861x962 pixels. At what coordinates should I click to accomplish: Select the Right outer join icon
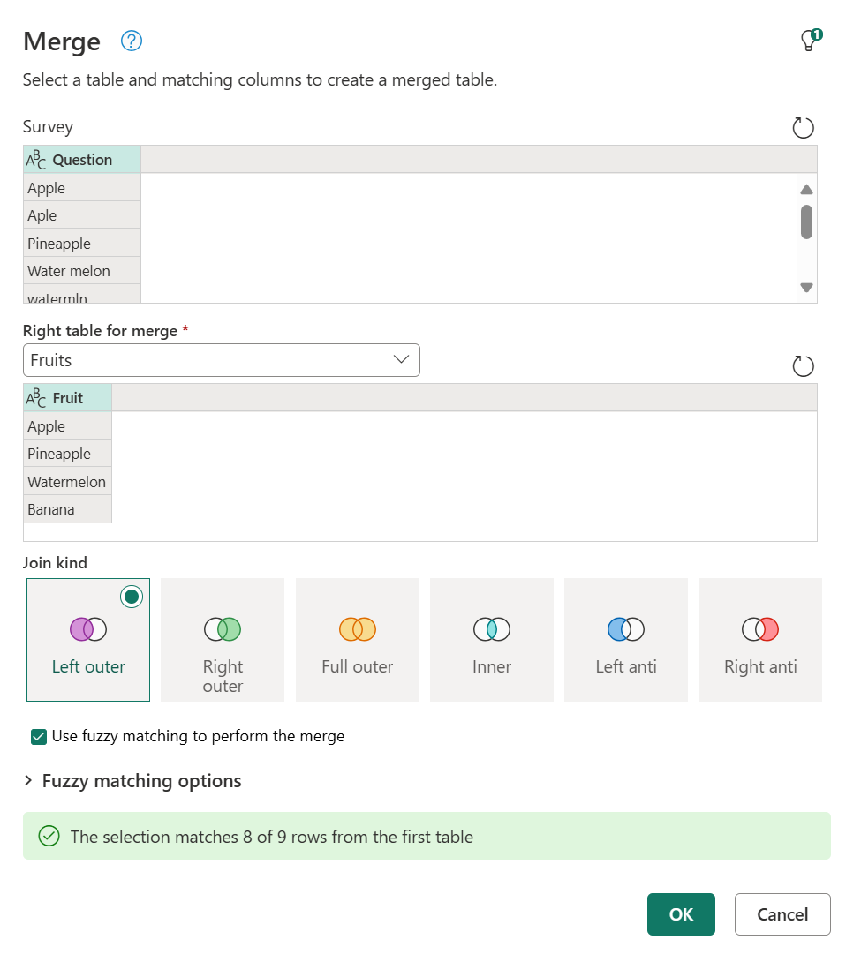pos(223,629)
